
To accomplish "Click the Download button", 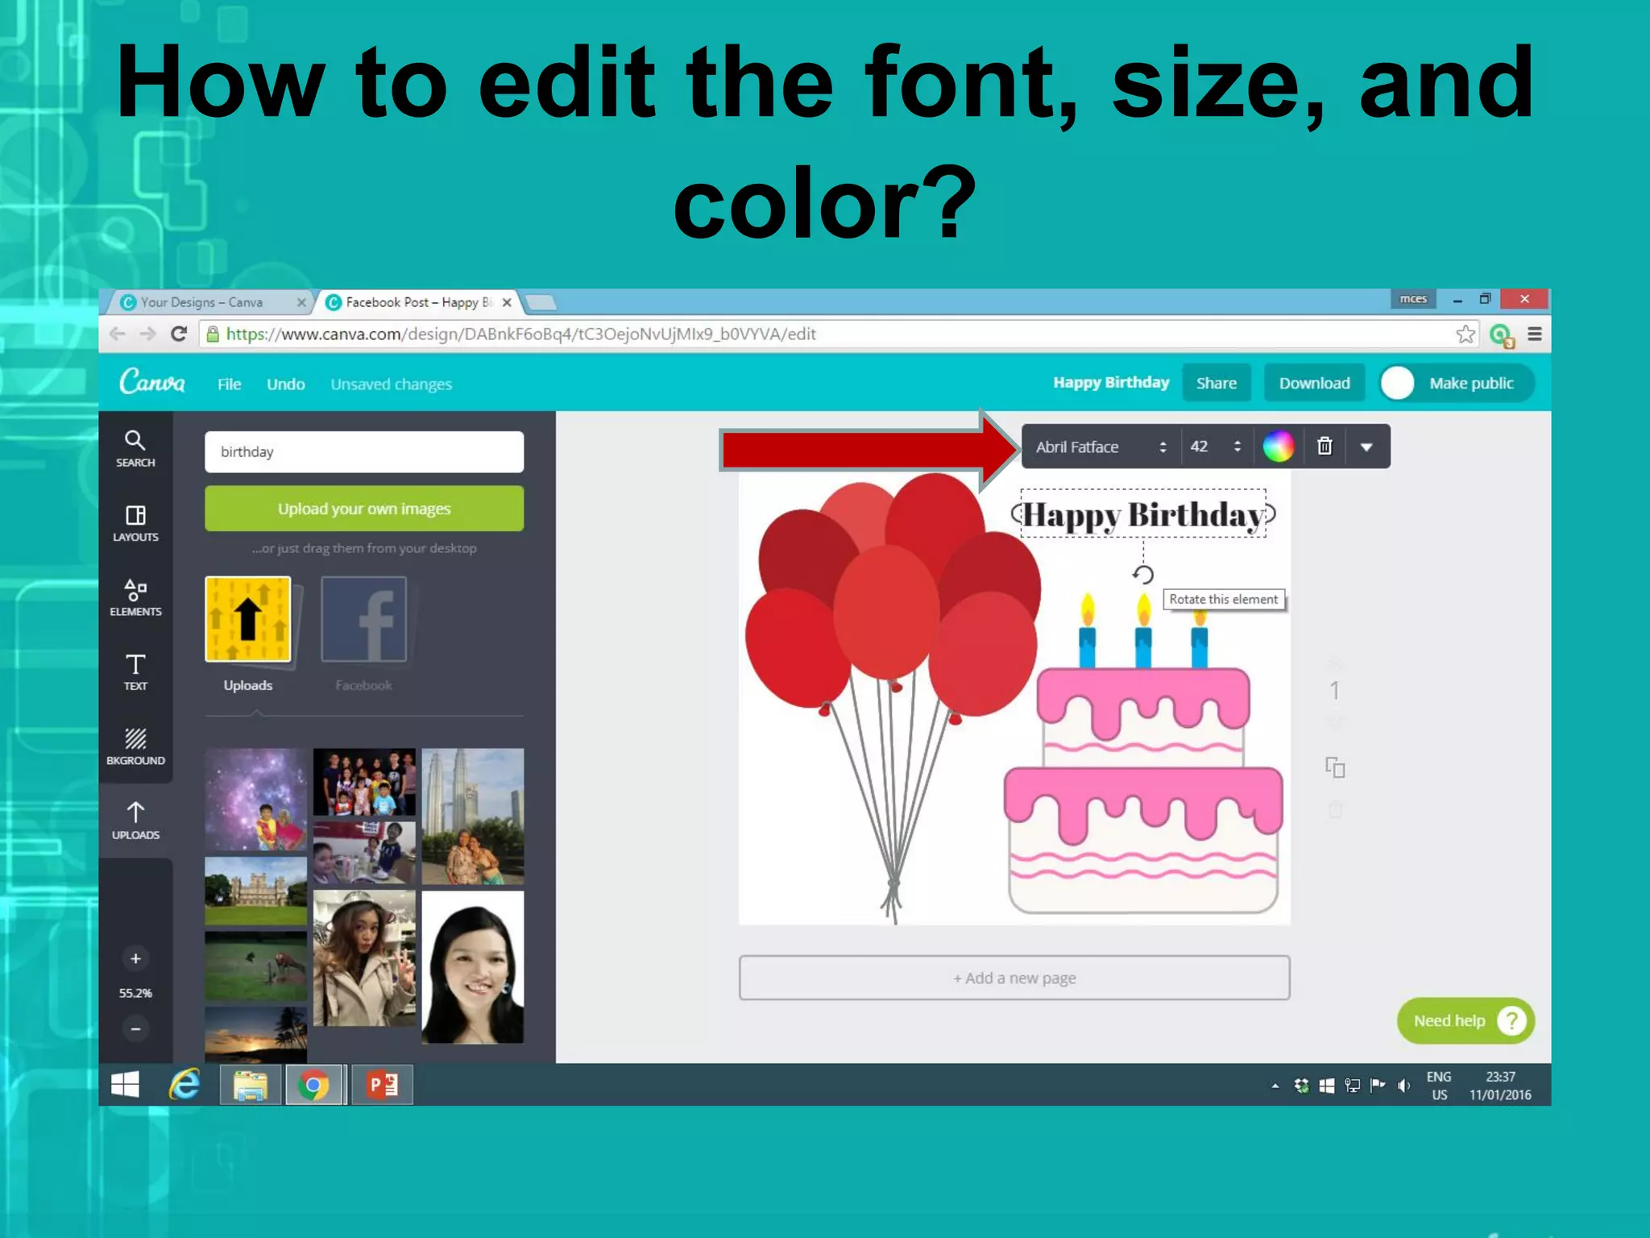I will coord(1314,383).
